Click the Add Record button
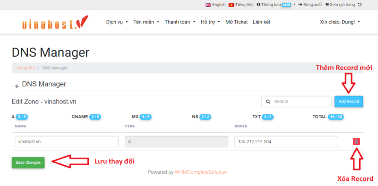The width and height of the screenshot is (378, 186). [349, 101]
